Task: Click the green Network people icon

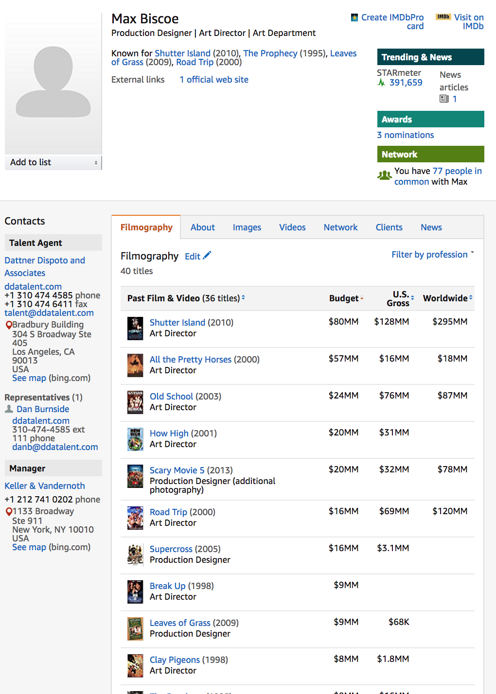Action: (385, 175)
